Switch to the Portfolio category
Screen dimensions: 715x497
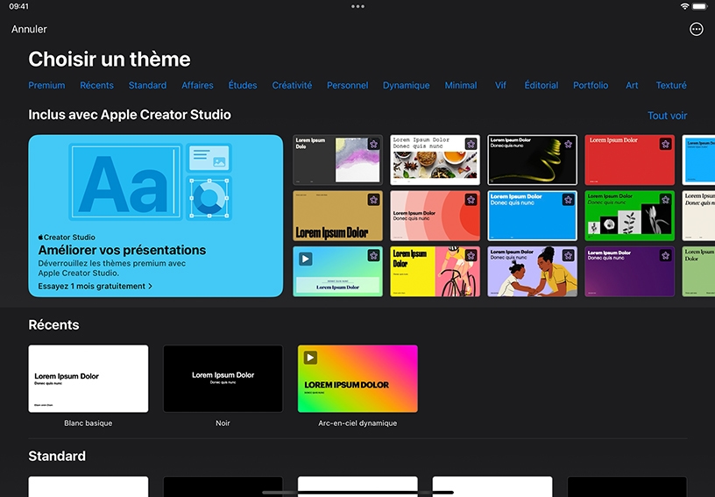591,85
